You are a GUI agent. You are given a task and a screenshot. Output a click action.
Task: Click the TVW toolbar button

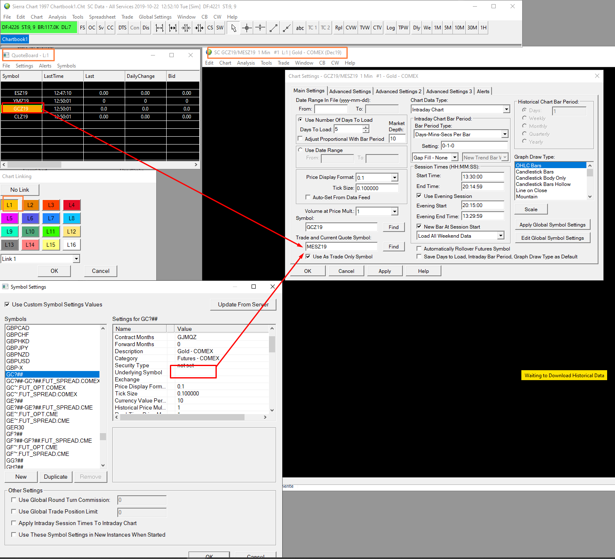[365, 28]
